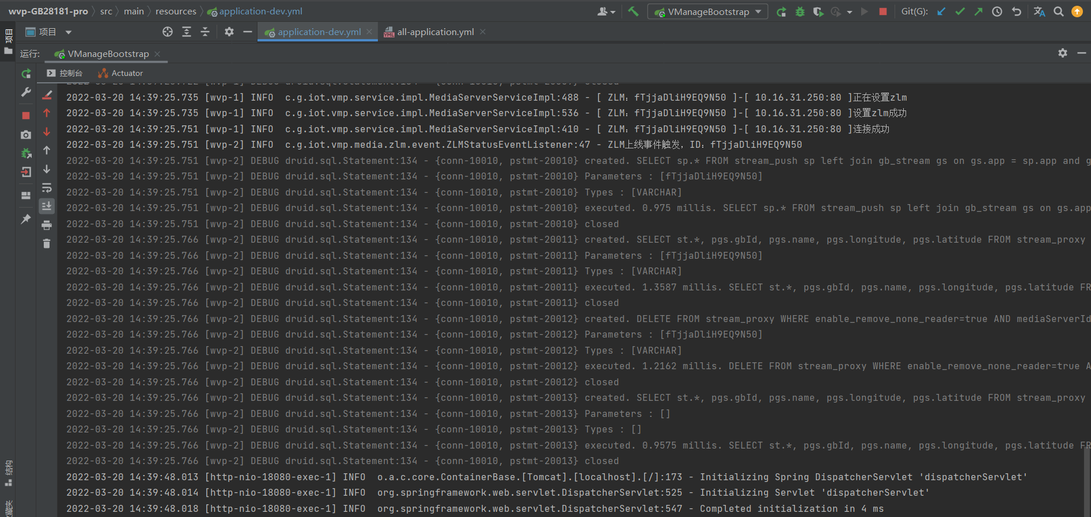This screenshot has height=517, width=1091.
Task: Stop the application with the top toolbar red square
Action: click(883, 12)
